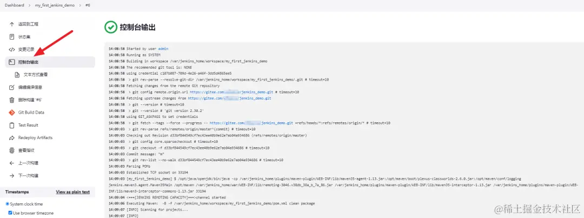
Task: Click the 'Executing Maven' log line
Action: pos(211,203)
